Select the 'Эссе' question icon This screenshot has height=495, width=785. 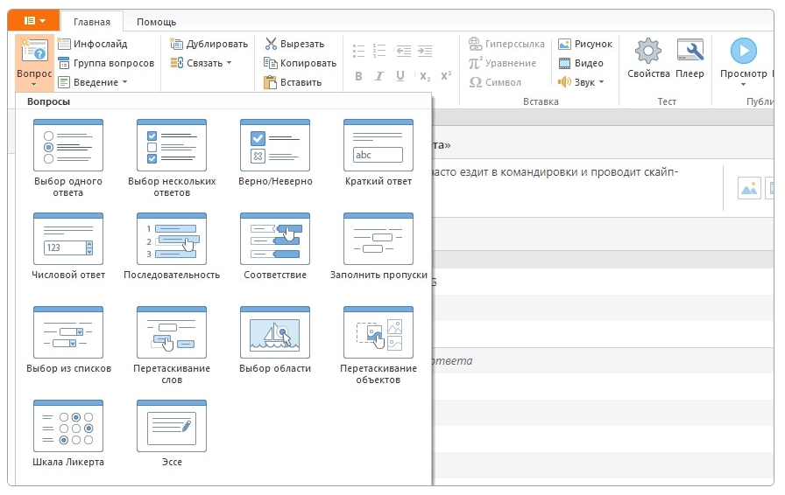[171, 427]
